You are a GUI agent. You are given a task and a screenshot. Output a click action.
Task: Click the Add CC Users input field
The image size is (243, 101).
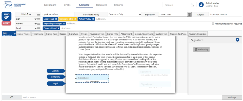[122, 97]
